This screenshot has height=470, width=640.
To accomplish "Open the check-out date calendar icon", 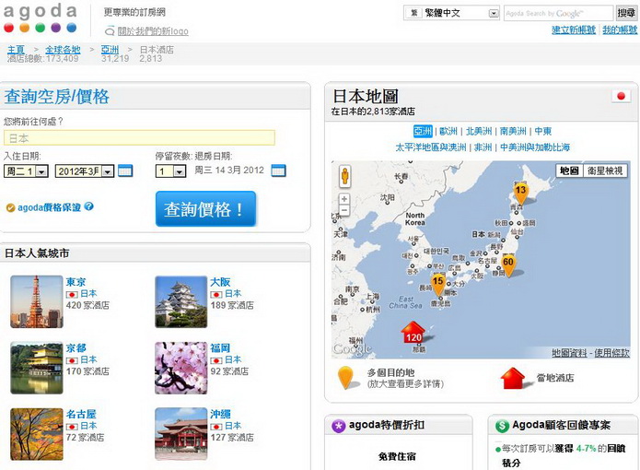I will (x=278, y=170).
